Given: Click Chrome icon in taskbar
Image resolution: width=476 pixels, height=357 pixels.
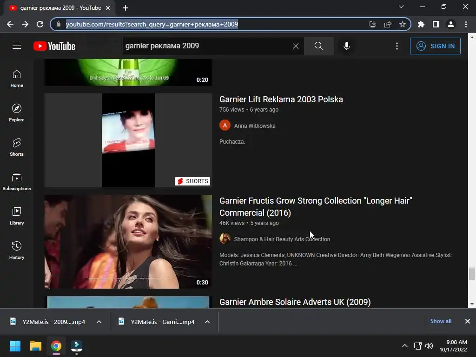Looking at the screenshot, I should [56, 346].
